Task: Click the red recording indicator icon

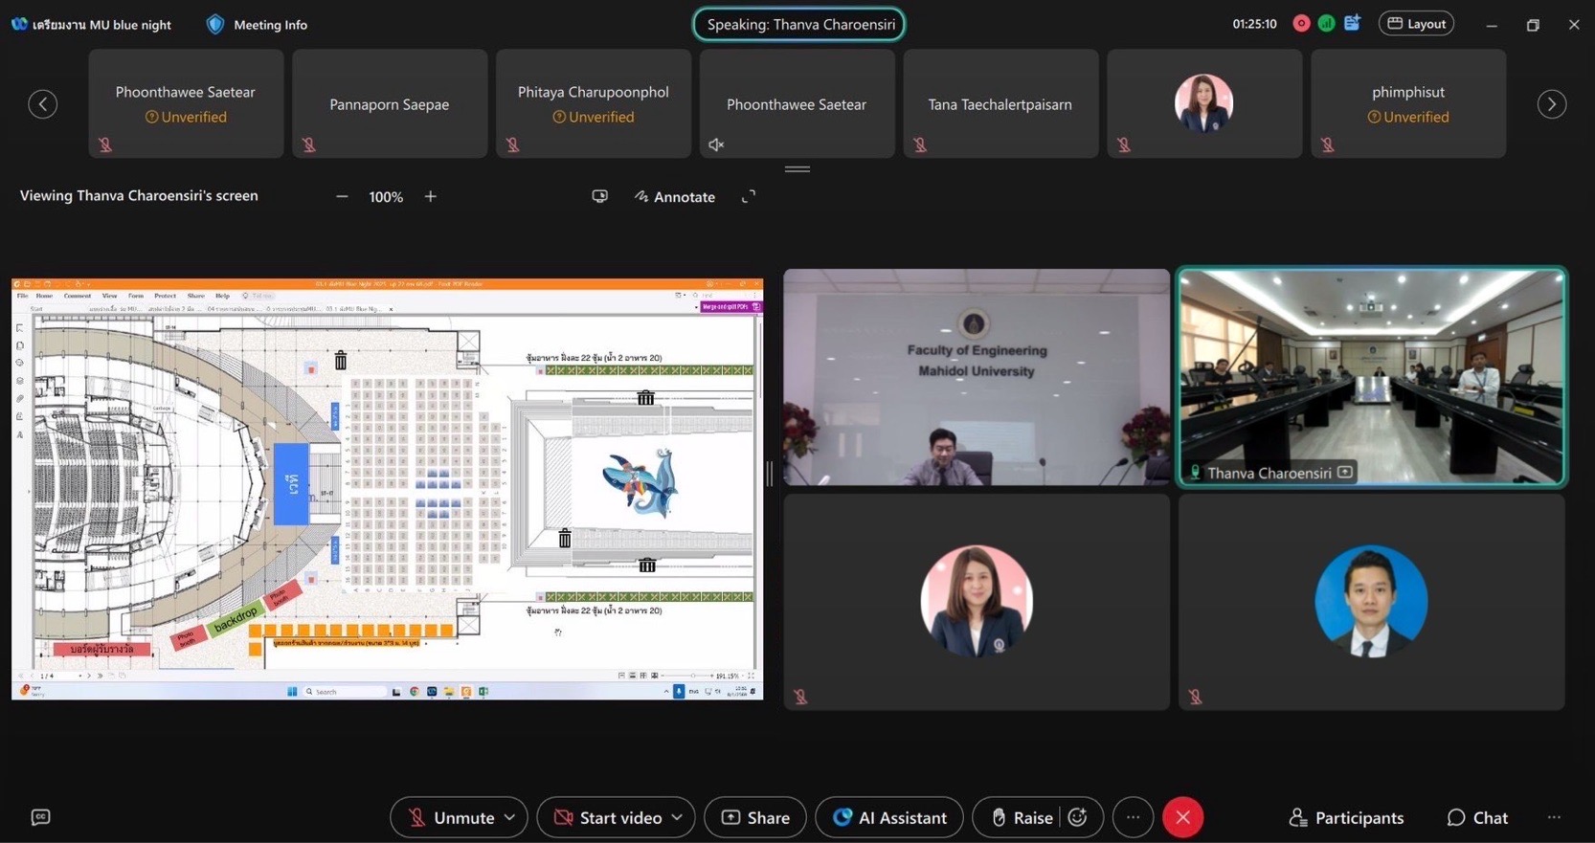Action: [1301, 24]
